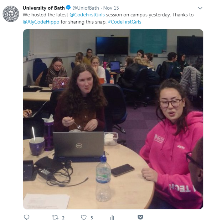Click the tweet text starting 'We hosted'
The image size is (206, 223).
tap(108, 19)
